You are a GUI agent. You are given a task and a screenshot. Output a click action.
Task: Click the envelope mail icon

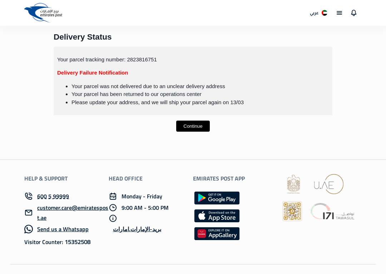(x=29, y=213)
